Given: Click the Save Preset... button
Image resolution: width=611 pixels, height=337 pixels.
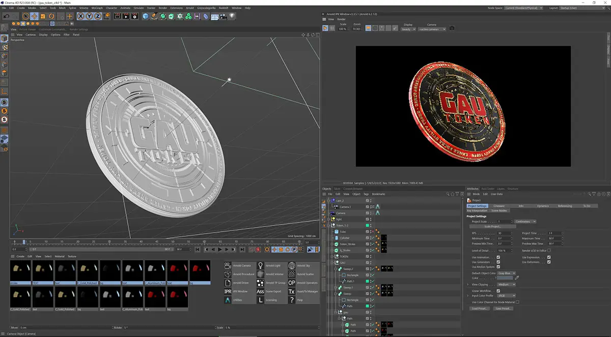Looking at the screenshot, I should tap(503, 308).
